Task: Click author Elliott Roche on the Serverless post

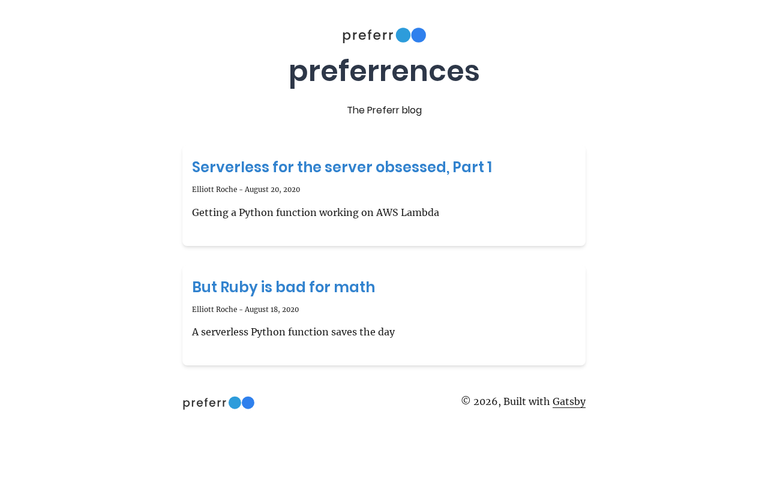Action: click(x=214, y=190)
